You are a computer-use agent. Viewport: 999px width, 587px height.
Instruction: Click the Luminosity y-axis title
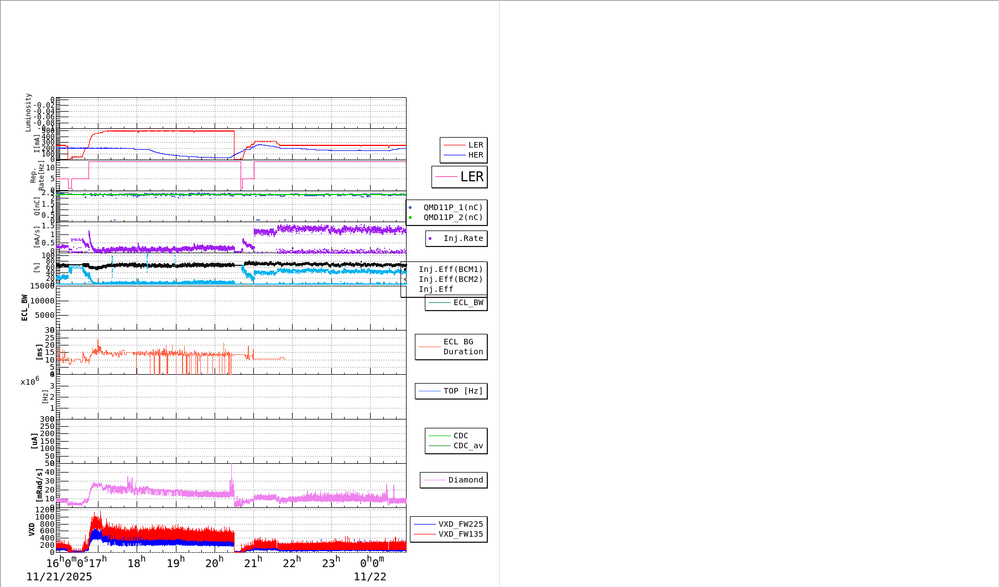click(28, 112)
